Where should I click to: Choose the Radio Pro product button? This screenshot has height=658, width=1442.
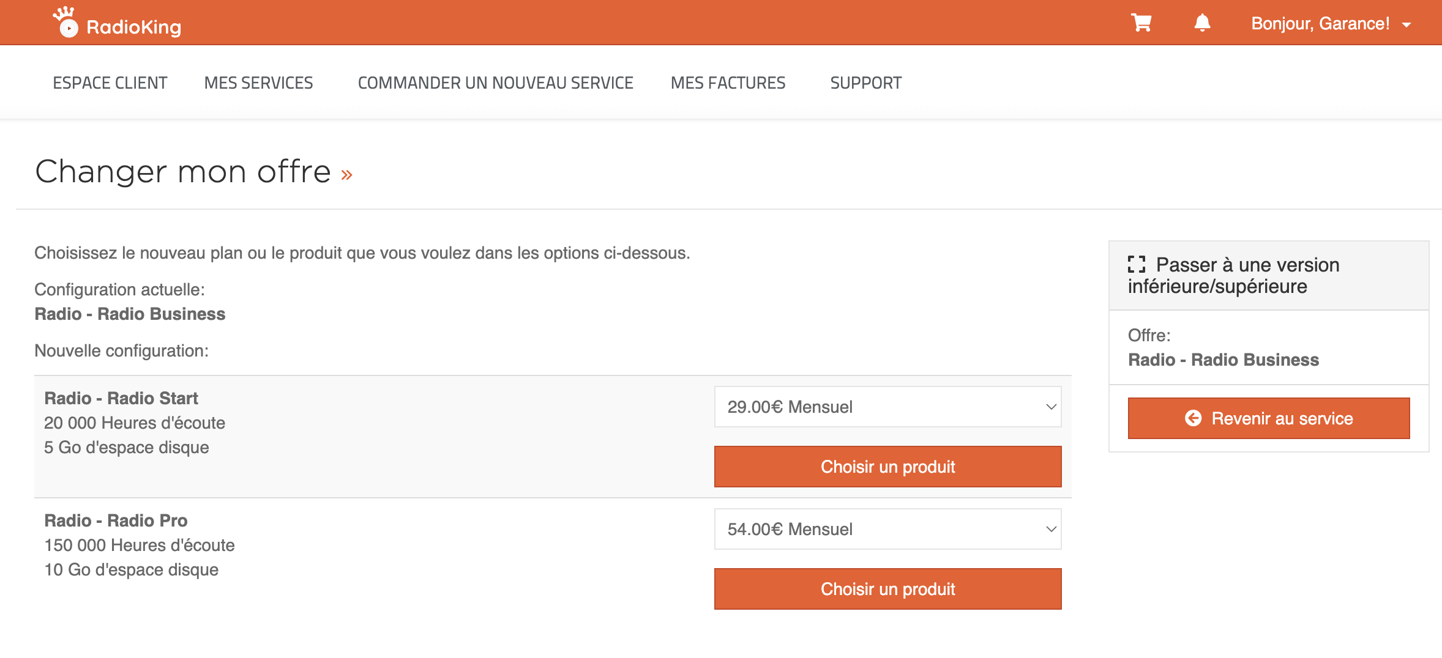887,589
